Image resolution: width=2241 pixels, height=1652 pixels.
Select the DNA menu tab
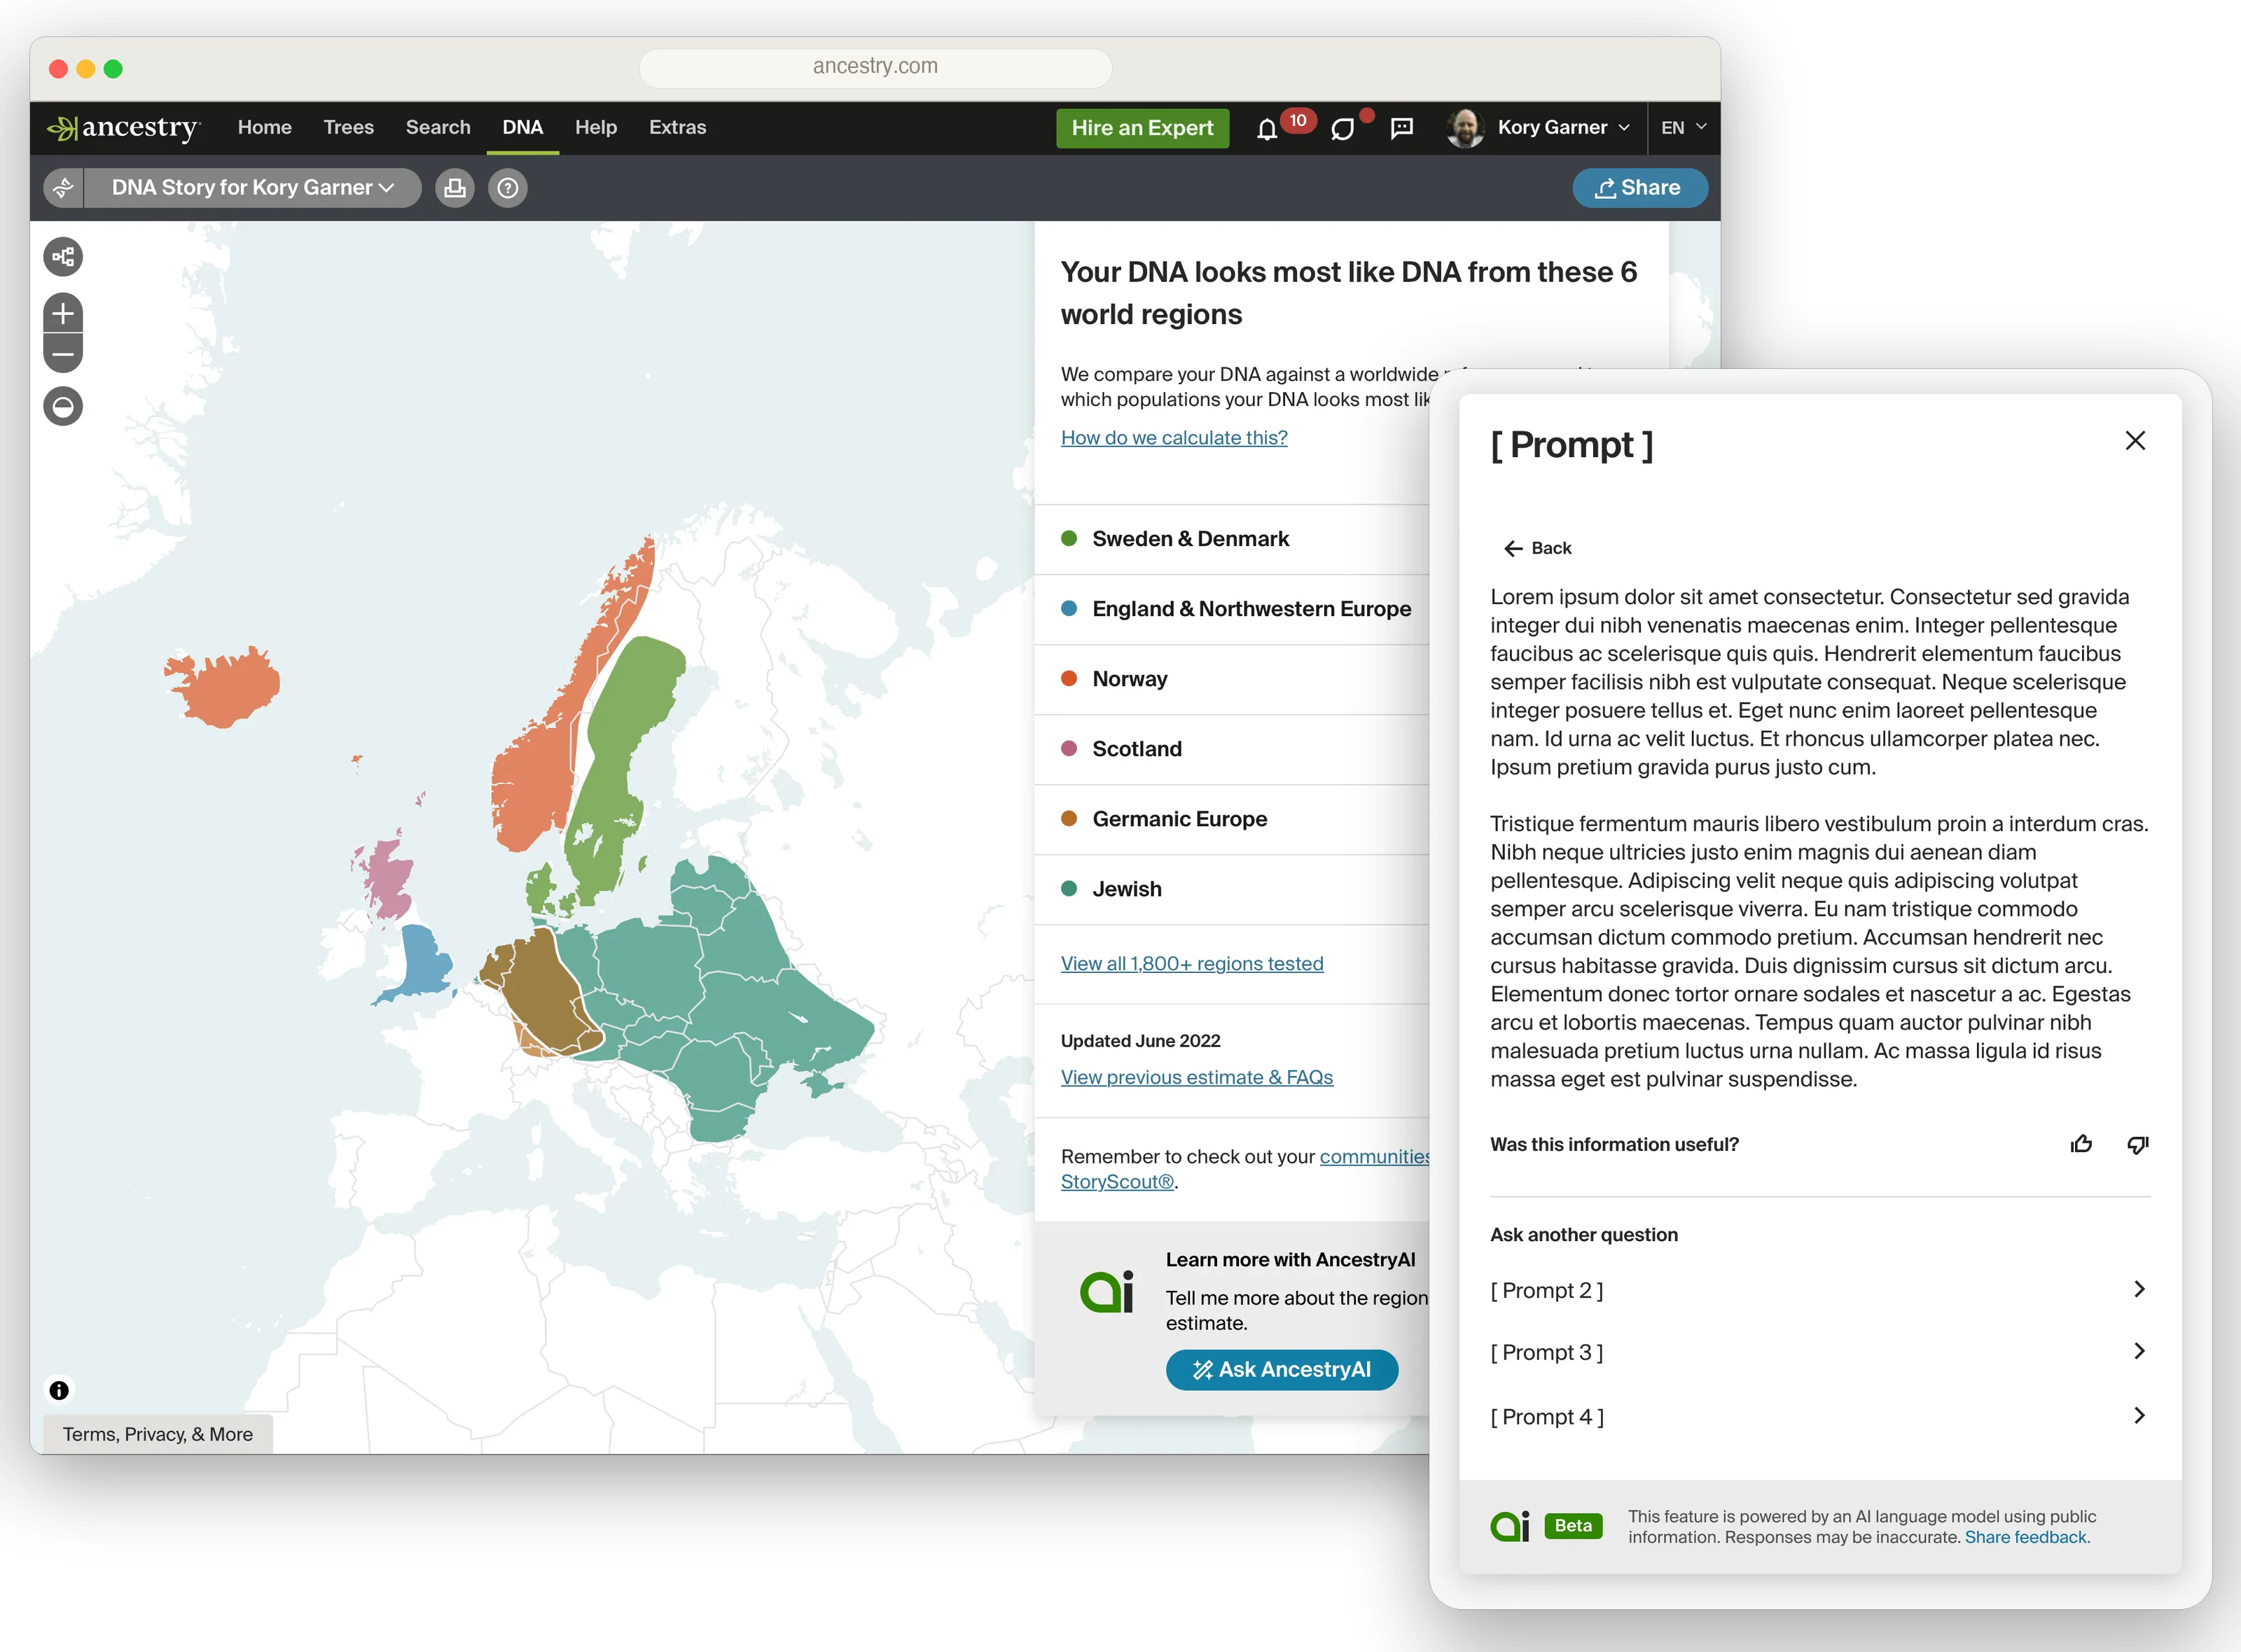(x=522, y=128)
